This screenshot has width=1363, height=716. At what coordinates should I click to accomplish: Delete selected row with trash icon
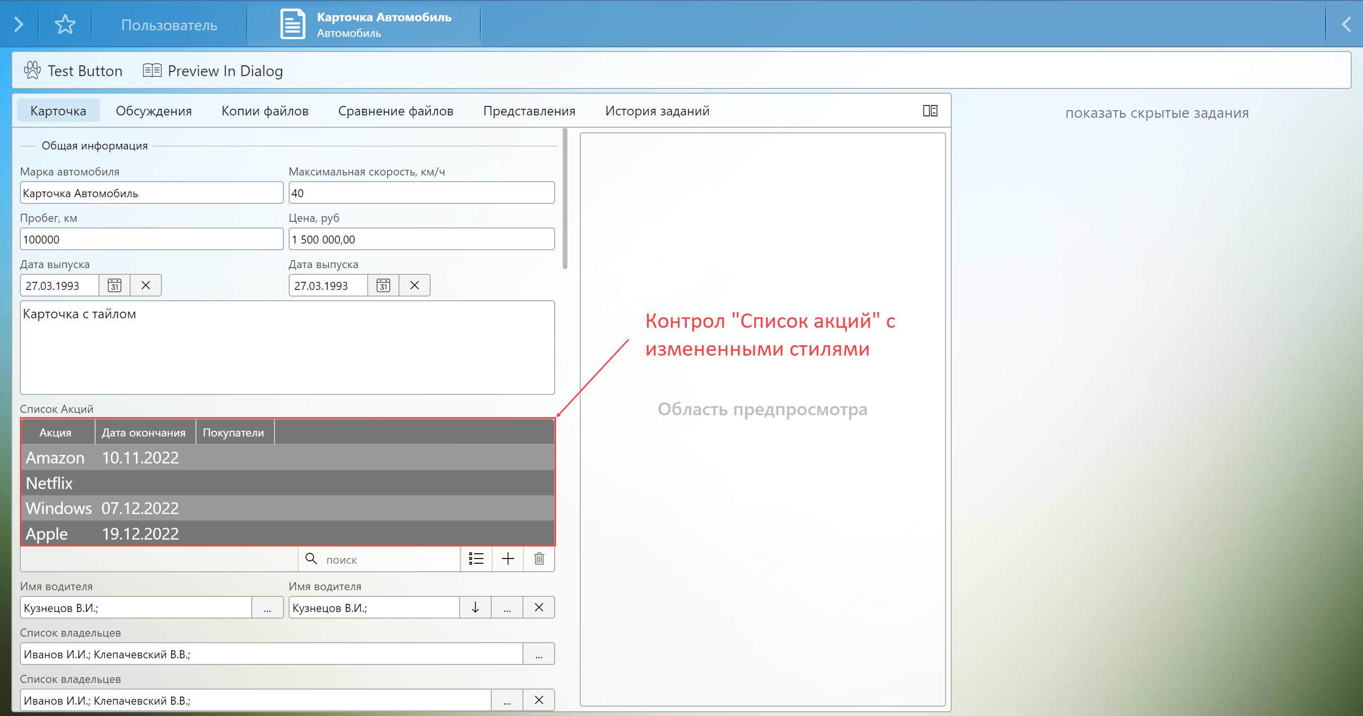point(539,559)
